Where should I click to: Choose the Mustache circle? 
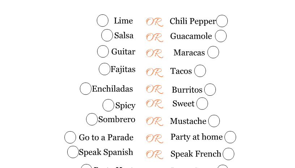(x=214, y=121)
